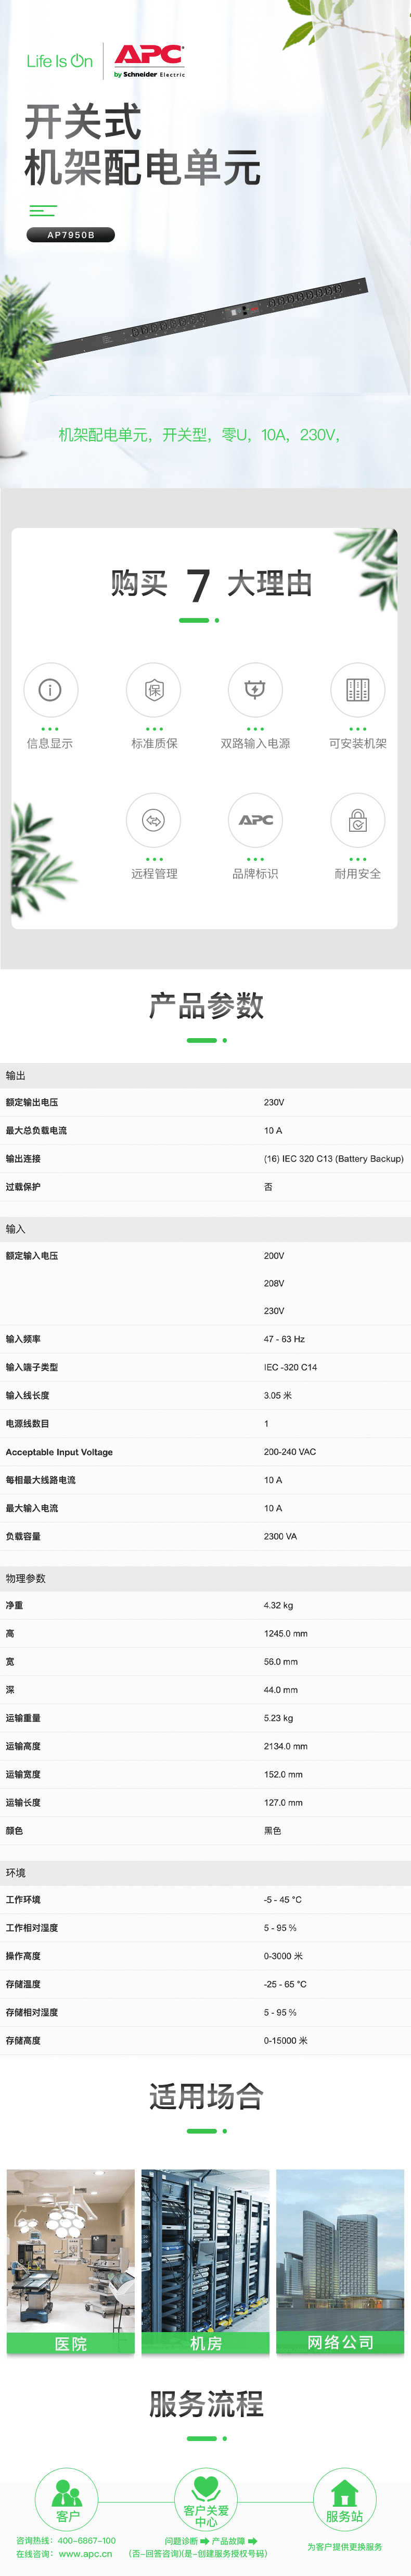411x2576 pixels.
Task: Click the 可安装机架 rack icon
Action: point(357,689)
